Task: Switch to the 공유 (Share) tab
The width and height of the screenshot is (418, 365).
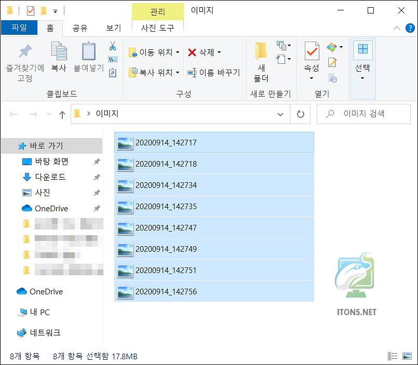Action: (80, 28)
